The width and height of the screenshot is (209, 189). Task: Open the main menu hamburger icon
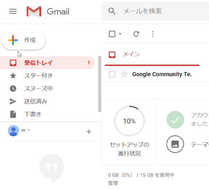[13, 11]
